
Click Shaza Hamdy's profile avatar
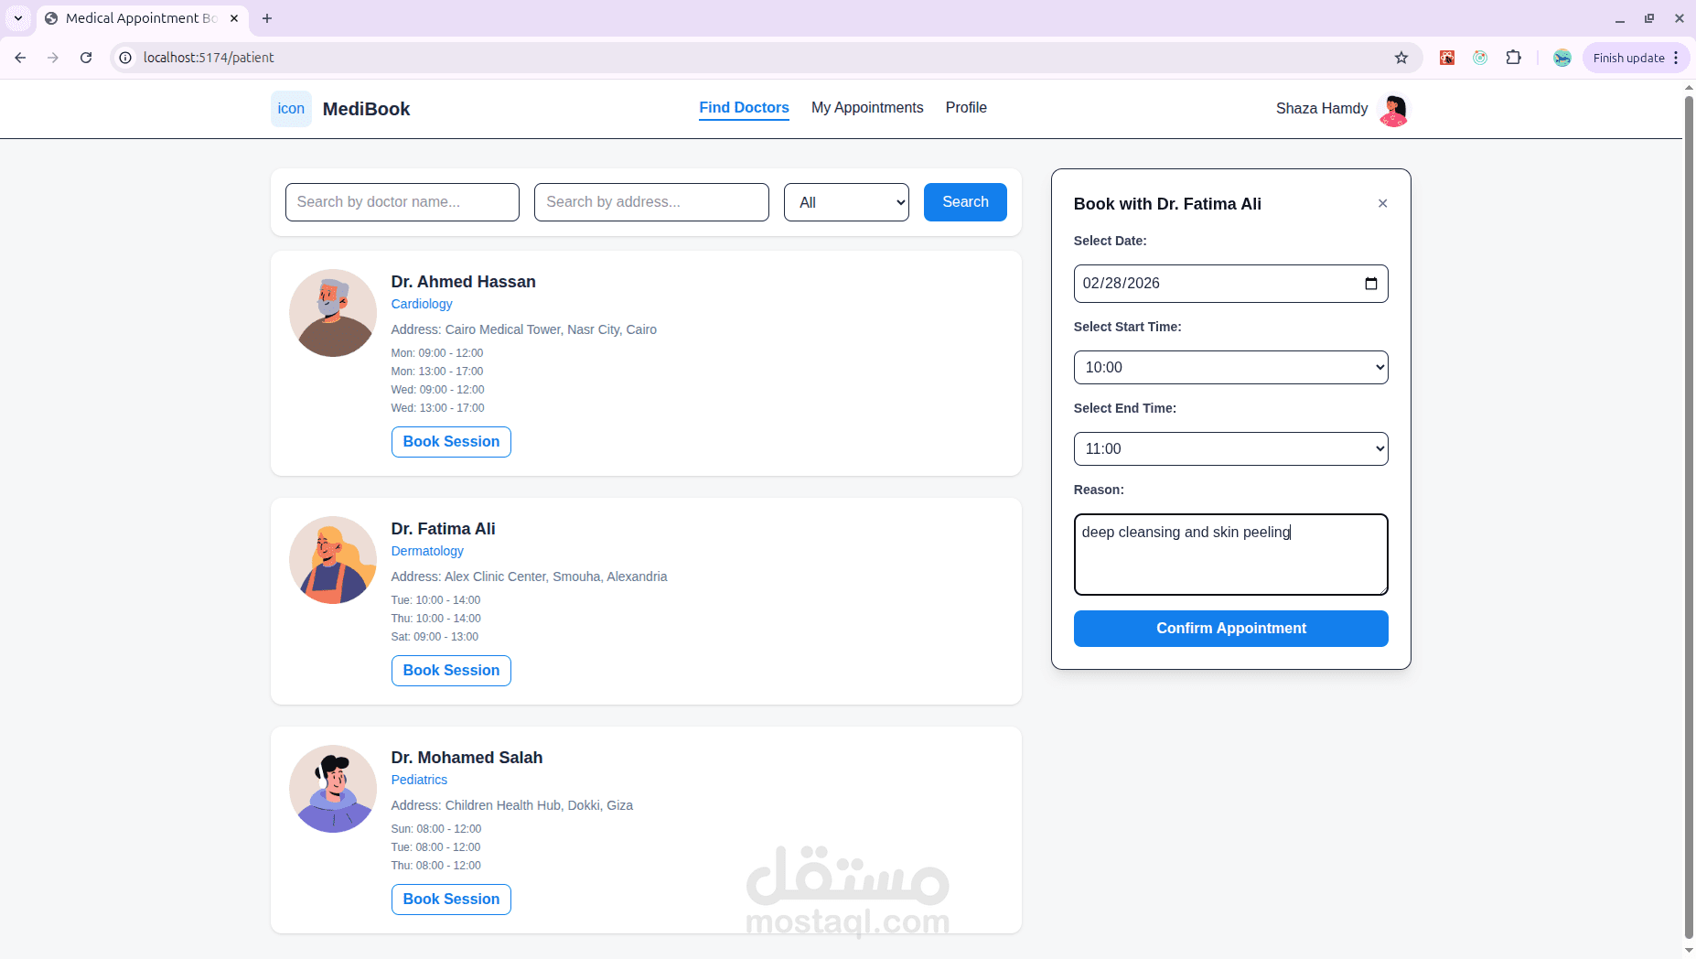(x=1392, y=109)
